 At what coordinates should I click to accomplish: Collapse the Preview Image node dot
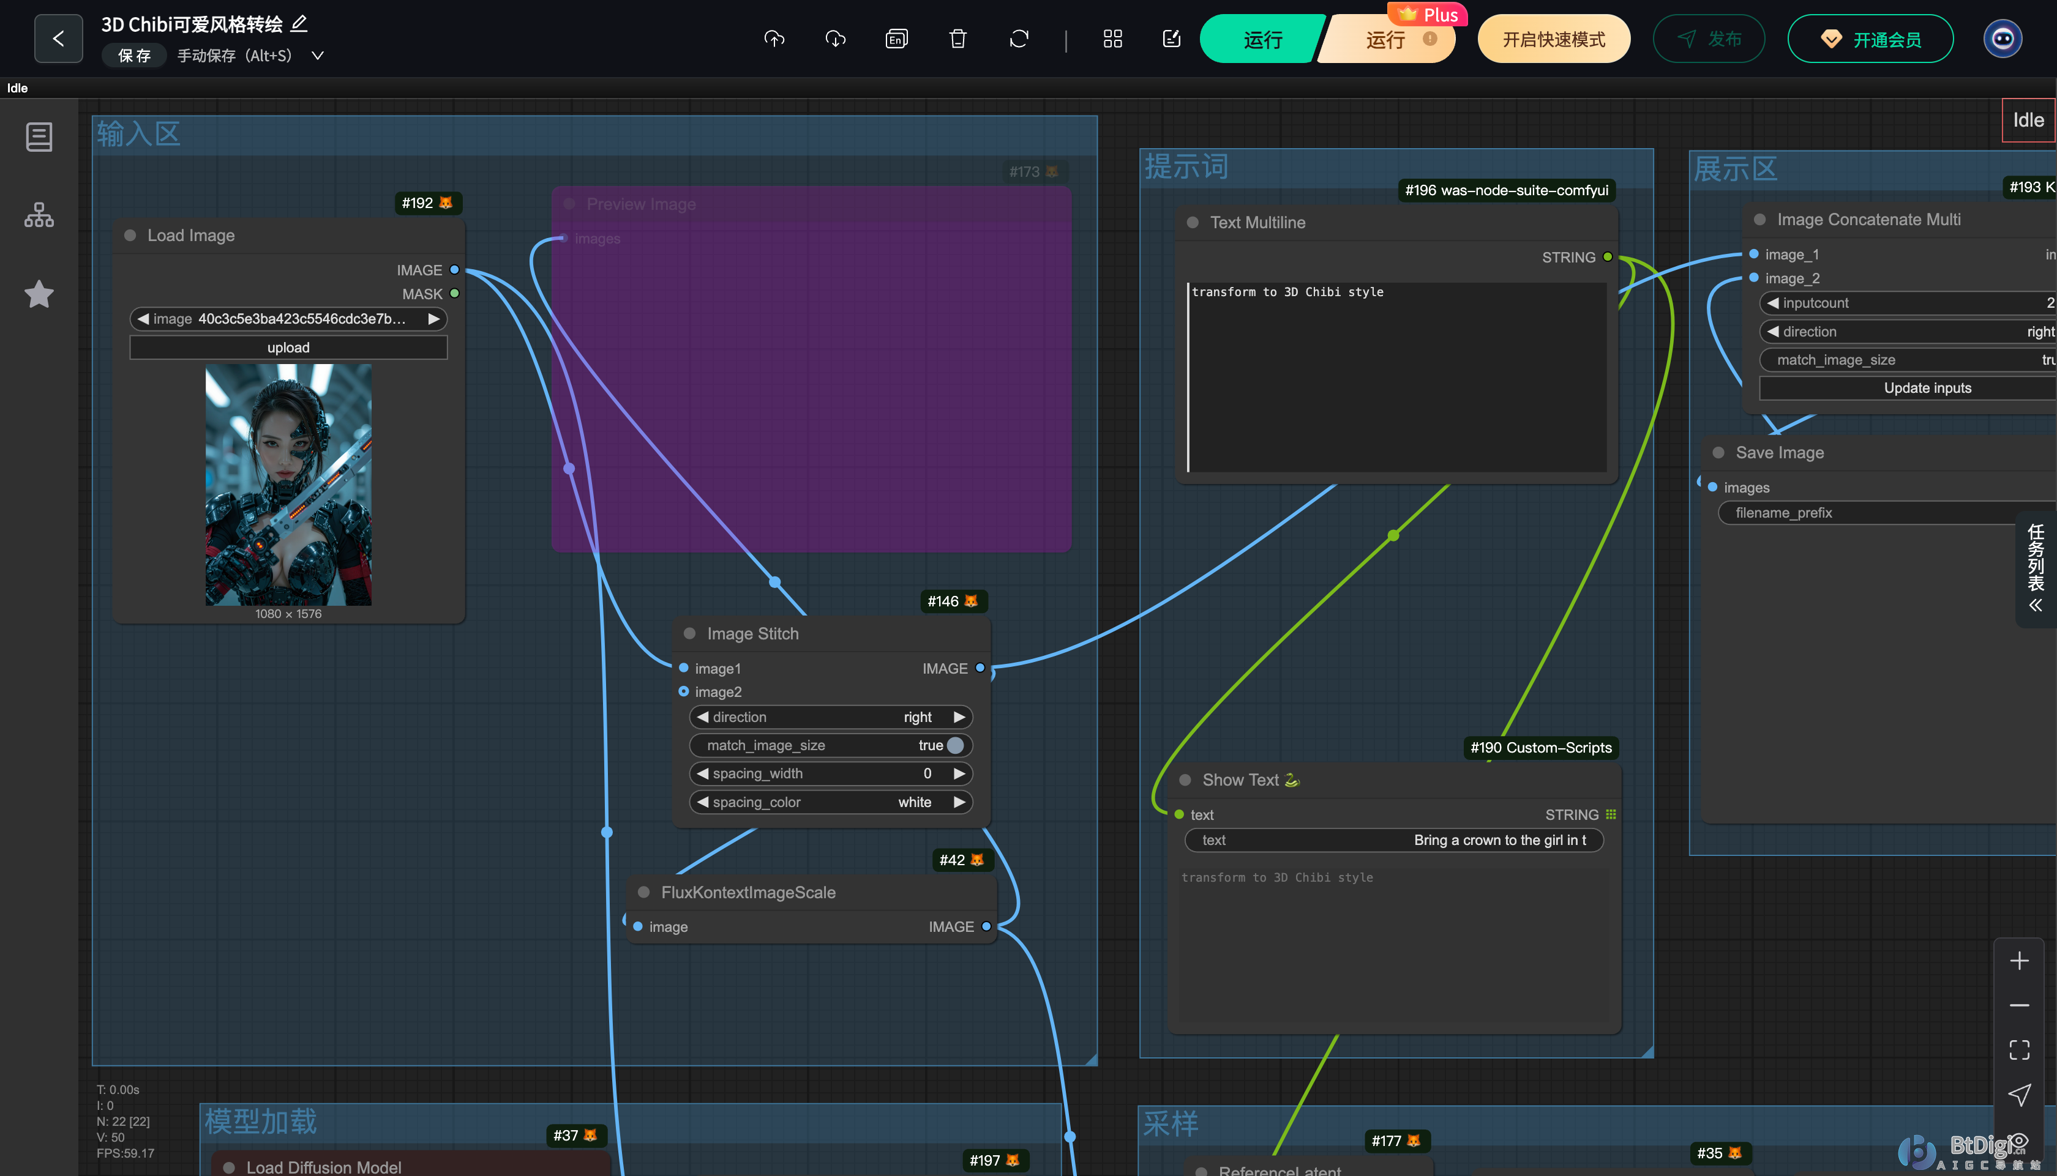(x=569, y=204)
